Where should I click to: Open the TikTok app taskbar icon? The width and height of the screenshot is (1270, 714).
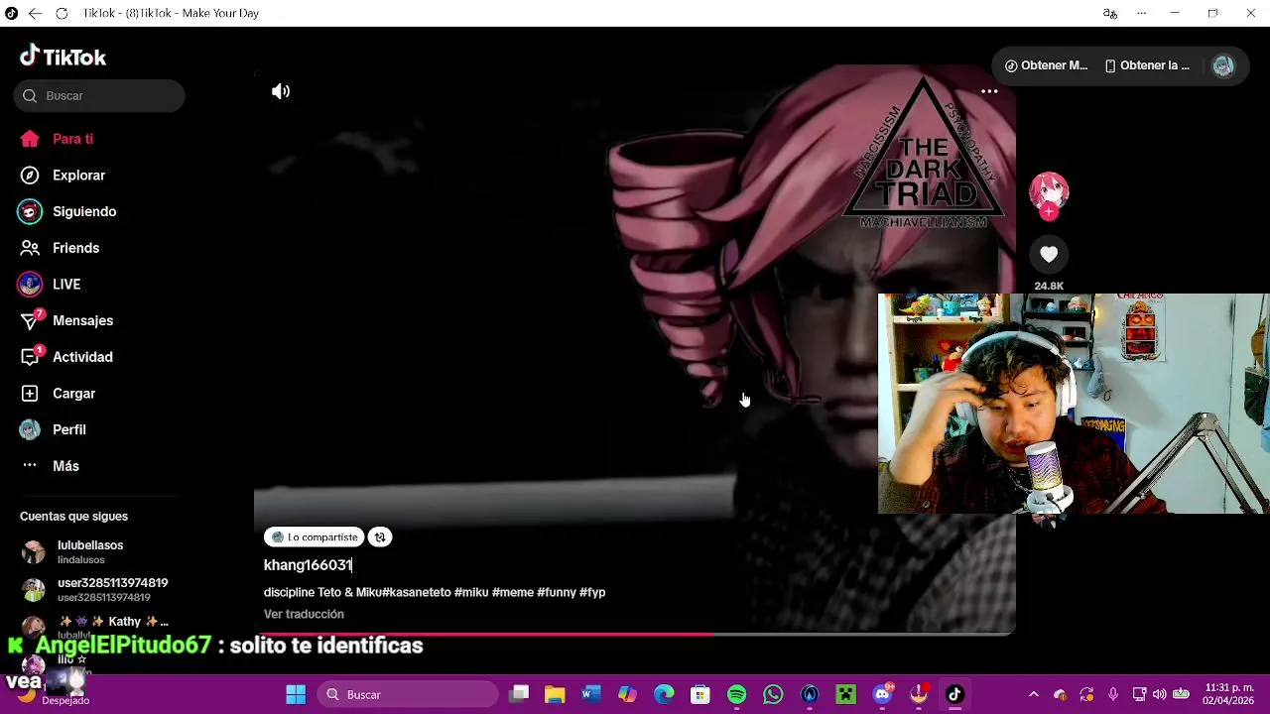tap(954, 694)
